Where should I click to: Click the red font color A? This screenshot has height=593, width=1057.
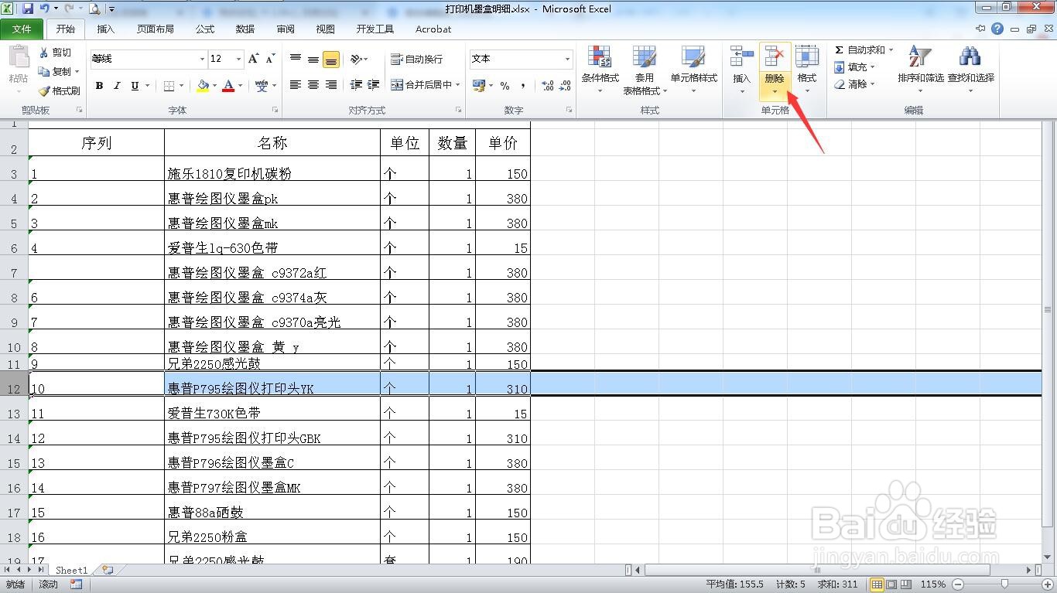click(x=228, y=86)
